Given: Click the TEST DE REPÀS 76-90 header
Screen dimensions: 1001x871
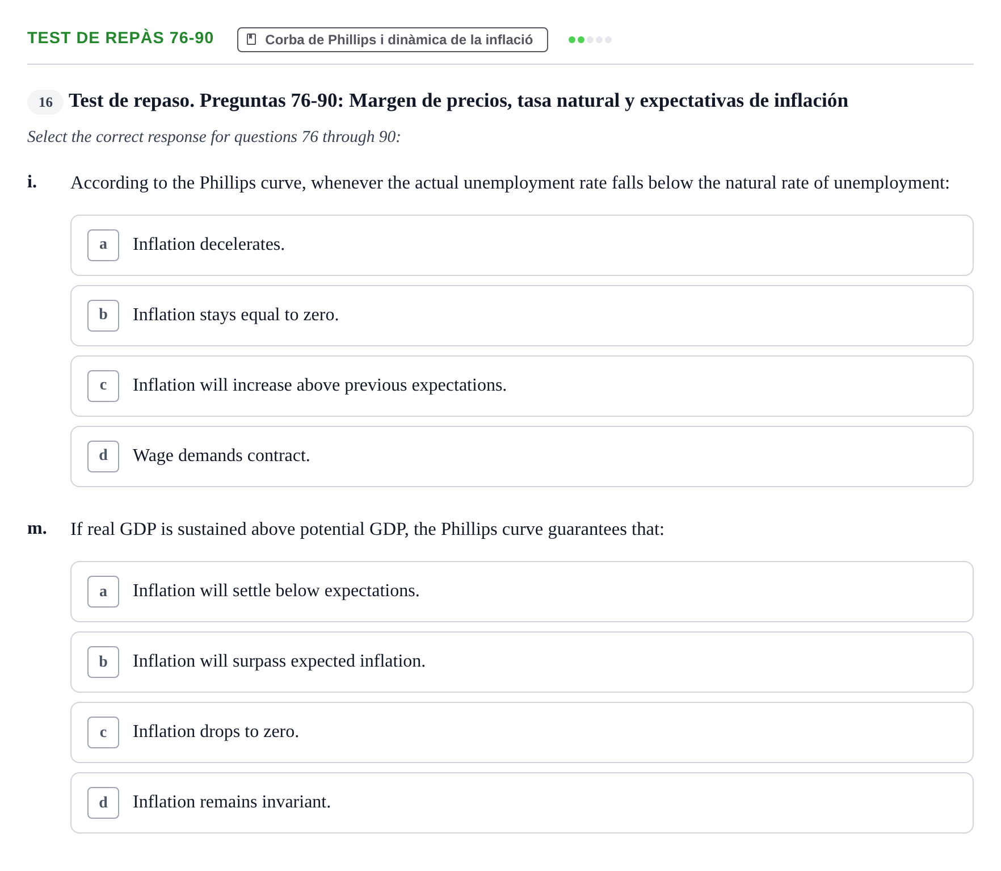Looking at the screenshot, I should coord(120,38).
